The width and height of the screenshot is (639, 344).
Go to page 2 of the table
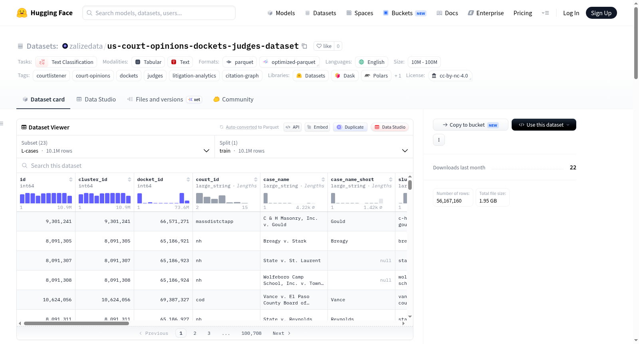pyautogui.click(x=195, y=333)
